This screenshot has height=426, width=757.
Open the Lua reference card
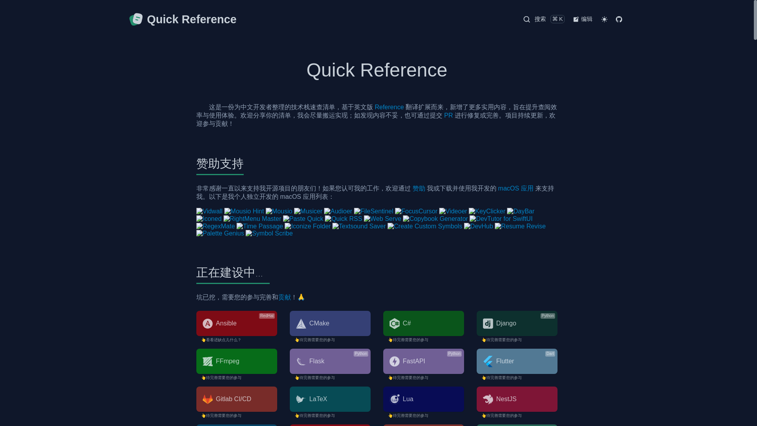click(423, 399)
